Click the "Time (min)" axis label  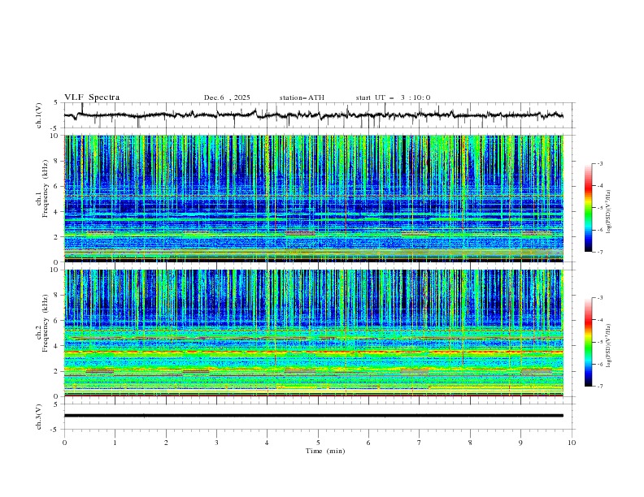click(x=325, y=451)
